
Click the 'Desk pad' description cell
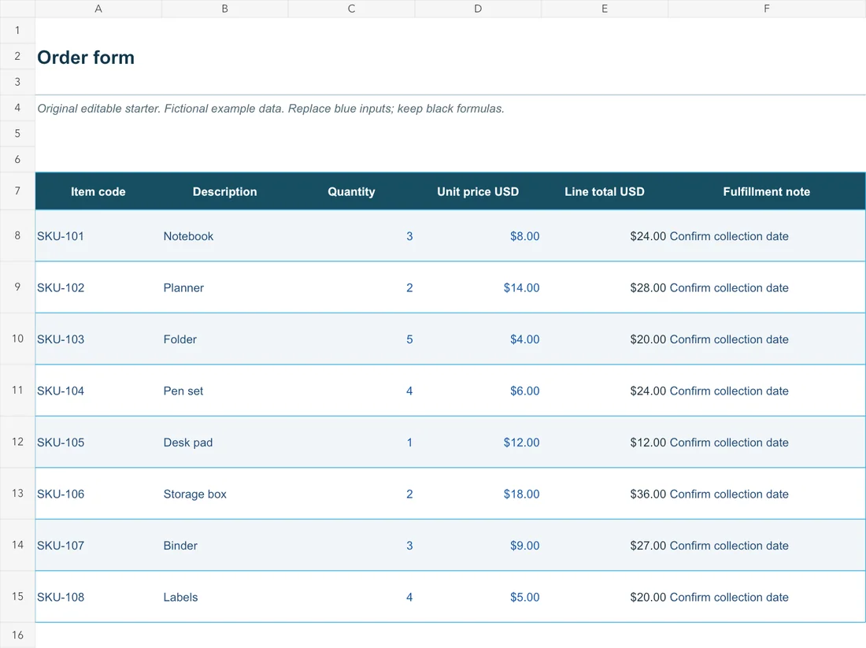pyautogui.click(x=225, y=442)
